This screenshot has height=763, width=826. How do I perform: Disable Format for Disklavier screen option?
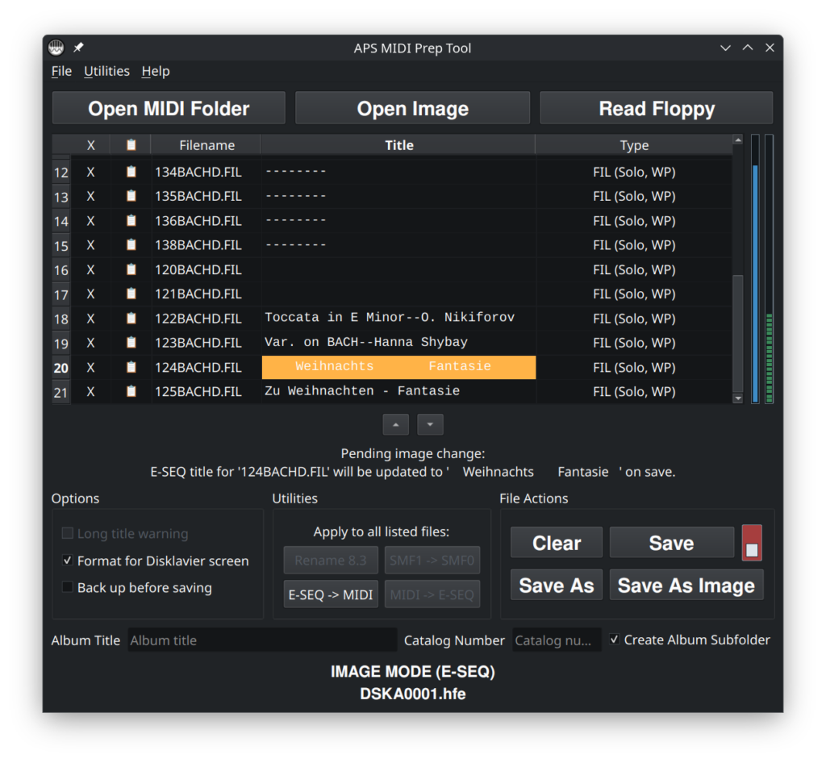click(x=68, y=561)
